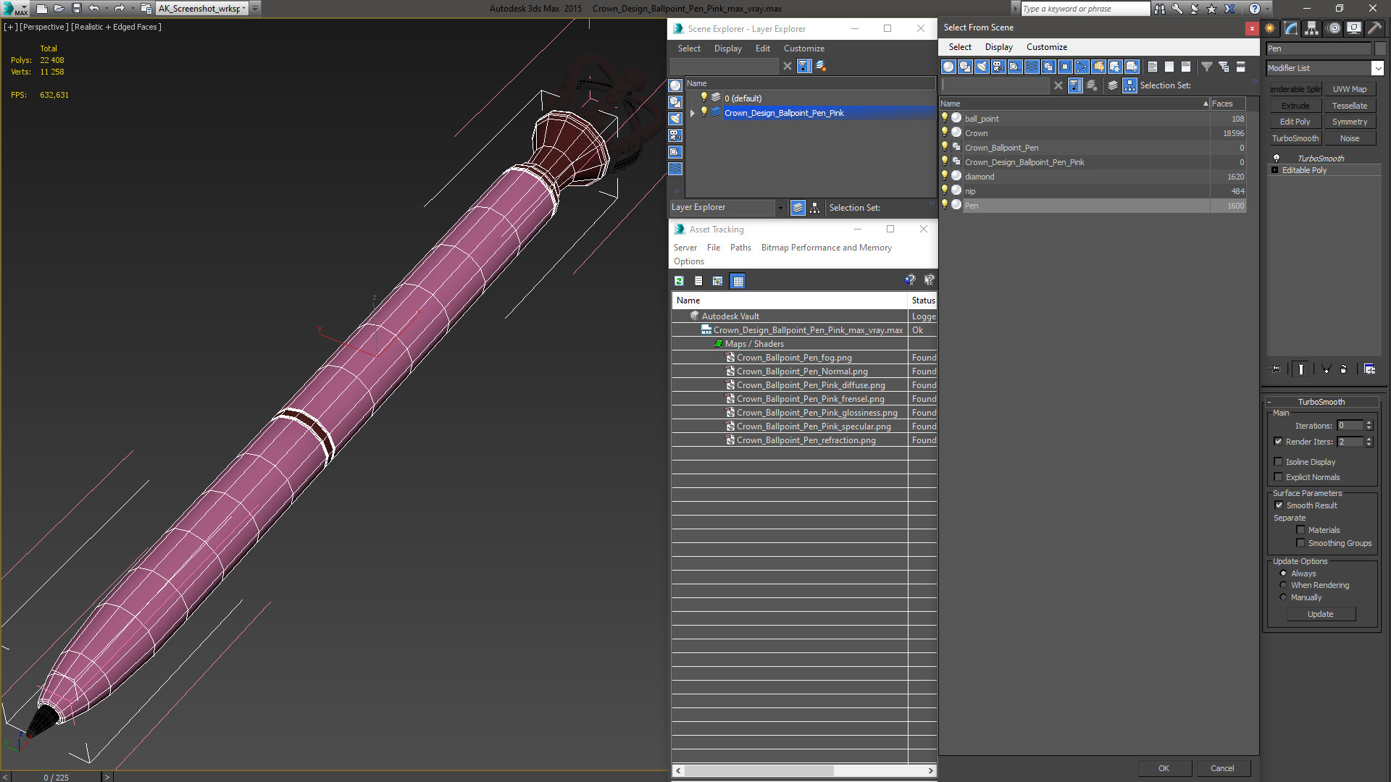The image size is (1391, 782).
Task: Click the Tessellate modifier button
Action: tap(1349, 106)
